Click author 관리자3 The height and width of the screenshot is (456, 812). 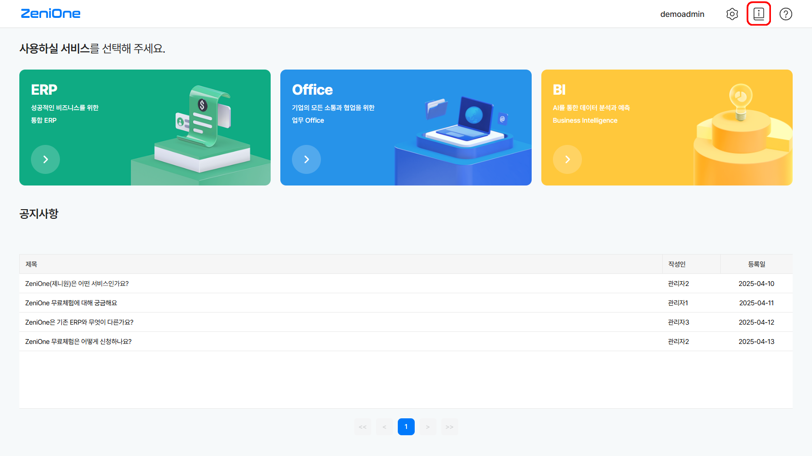point(679,322)
